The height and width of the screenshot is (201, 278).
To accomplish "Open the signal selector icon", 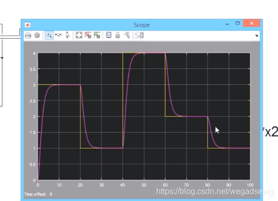I will pyautogui.click(x=127, y=35).
